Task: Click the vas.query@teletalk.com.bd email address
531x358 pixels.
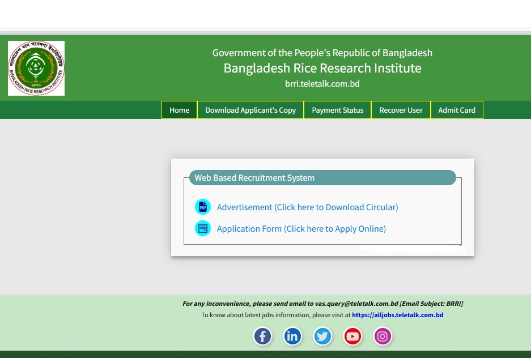Action: pos(356,304)
